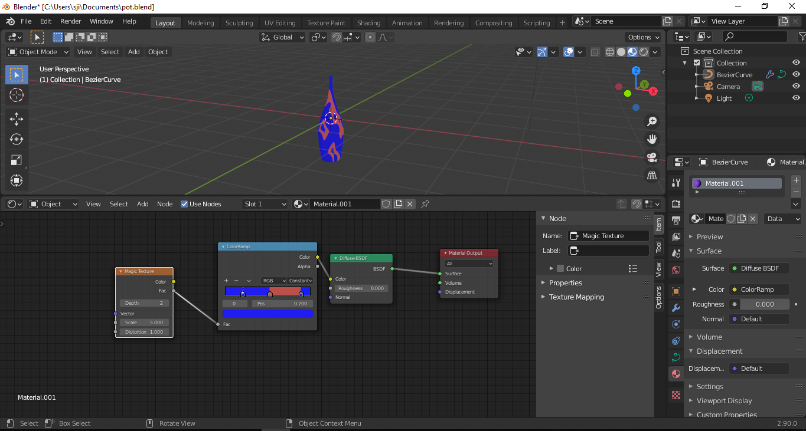Switch to the Shading workspace tab
806x431 pixels.
click(369, 22)
